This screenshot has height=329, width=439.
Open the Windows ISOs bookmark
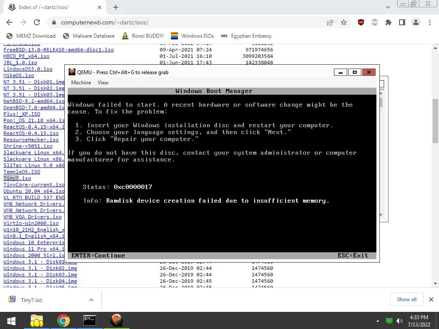(192, 36)
